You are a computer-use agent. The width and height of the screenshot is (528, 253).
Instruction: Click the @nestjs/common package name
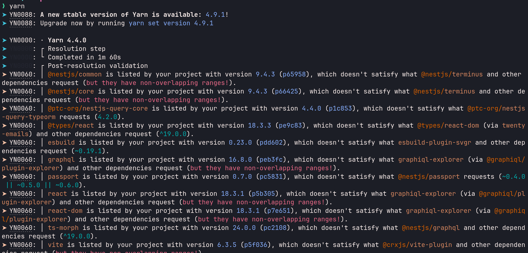coord(75,74)
